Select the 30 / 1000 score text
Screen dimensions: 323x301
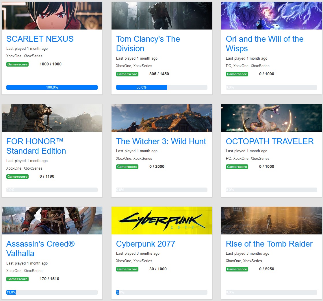158,269
